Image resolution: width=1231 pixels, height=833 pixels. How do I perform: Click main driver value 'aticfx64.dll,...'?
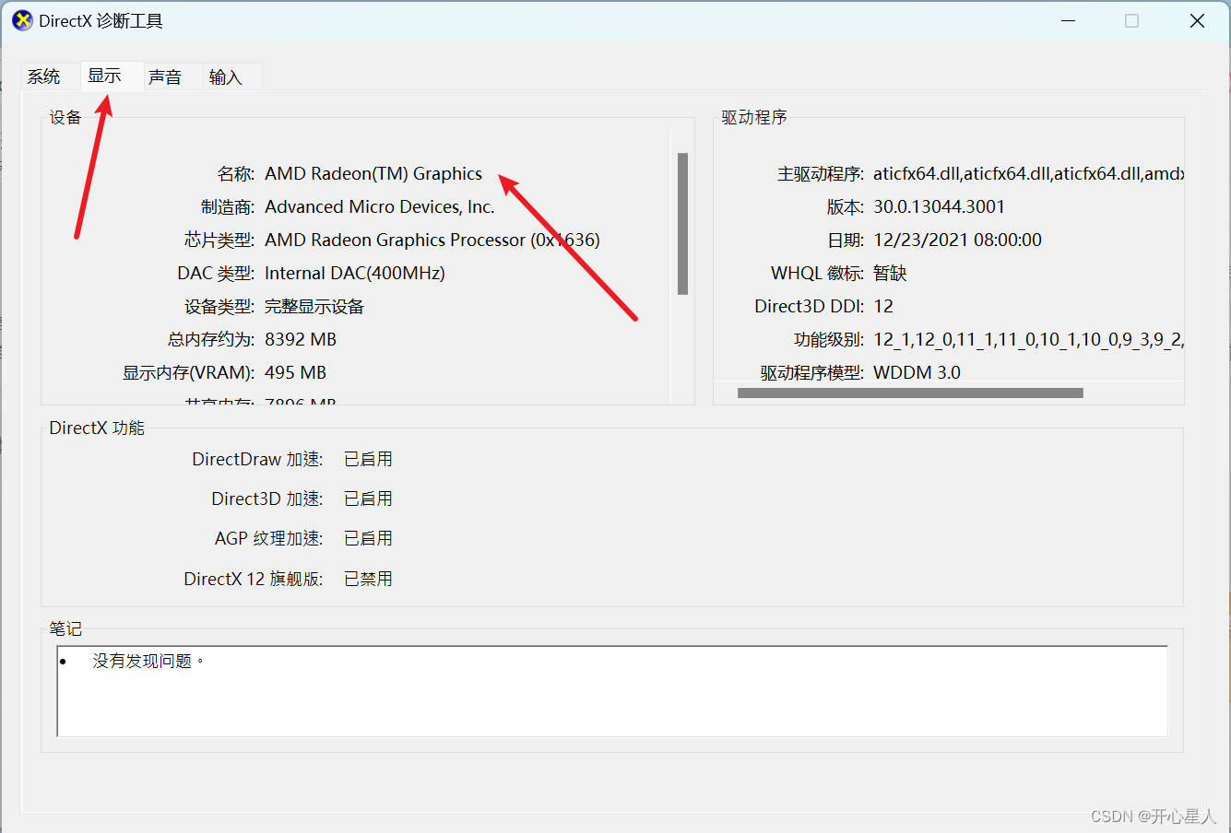coord(1028,174)
